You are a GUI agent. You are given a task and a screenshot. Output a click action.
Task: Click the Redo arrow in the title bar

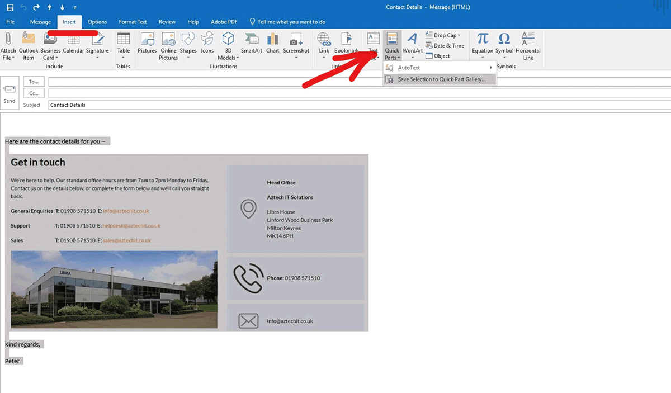pos(36,7)
